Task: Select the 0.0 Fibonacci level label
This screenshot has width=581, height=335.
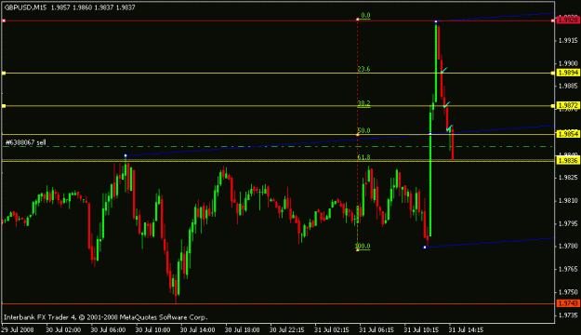Action: pos(365,16)
